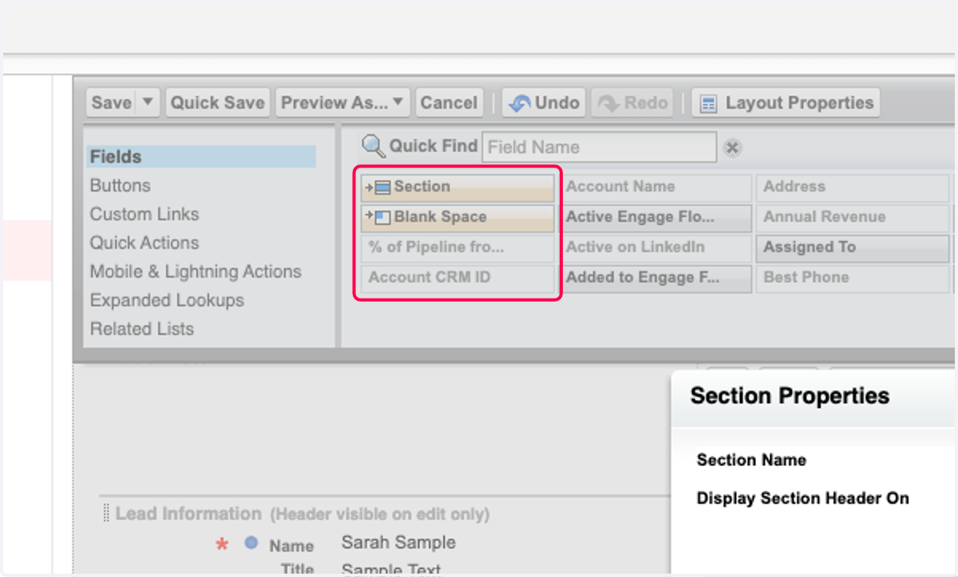Select Mobile & Lightning Actions category
This screenshot has height=577, width=958.
pos(196,271)
